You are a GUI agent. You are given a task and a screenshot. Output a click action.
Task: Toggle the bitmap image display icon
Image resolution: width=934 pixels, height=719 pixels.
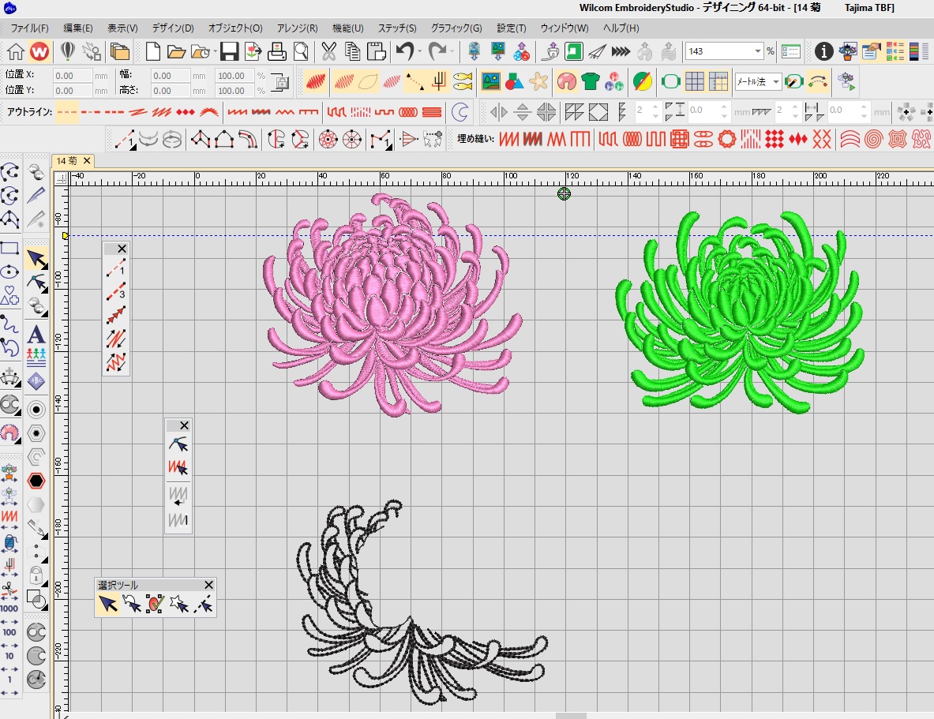[491, 81]
